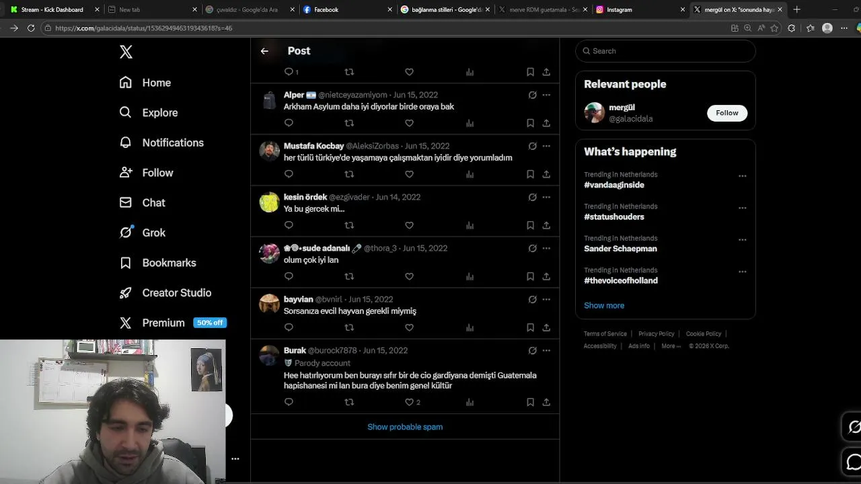Image resolution: width=861 pixels, height=484 pixels.
Task: Like Alper's reply about Arkham Asylum
Action: click(409, 123)
